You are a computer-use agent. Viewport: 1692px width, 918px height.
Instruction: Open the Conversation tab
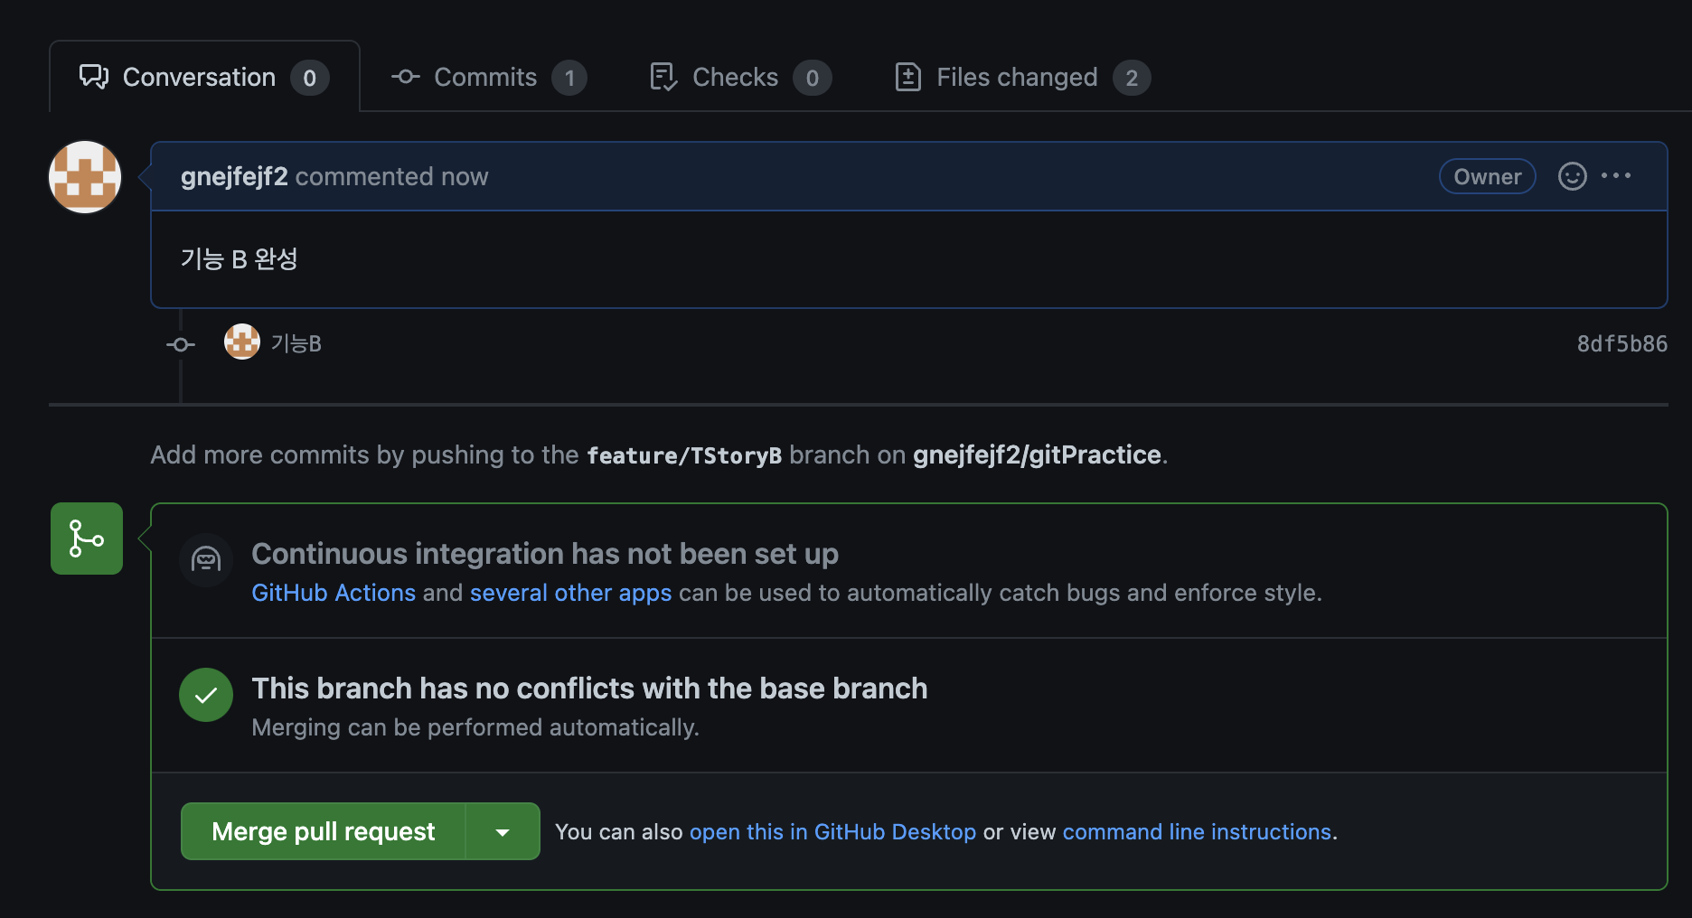click(x=204, y=77)
